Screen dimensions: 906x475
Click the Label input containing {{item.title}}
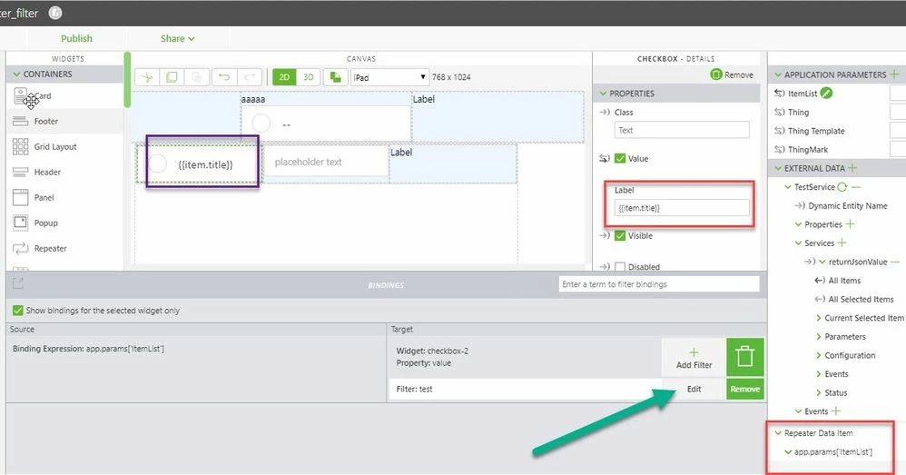[682, 208]
